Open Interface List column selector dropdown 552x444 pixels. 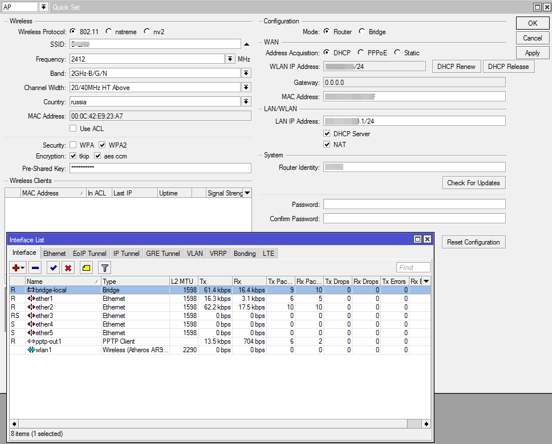427,281
